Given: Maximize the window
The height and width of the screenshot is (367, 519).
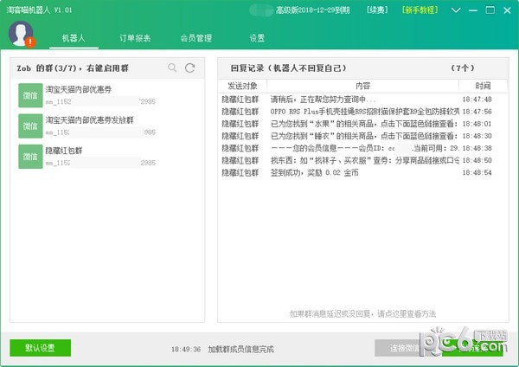Looking at the screenshot, I should (x=490, y=10).
